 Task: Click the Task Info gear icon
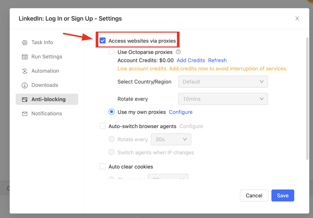(24, 43)
